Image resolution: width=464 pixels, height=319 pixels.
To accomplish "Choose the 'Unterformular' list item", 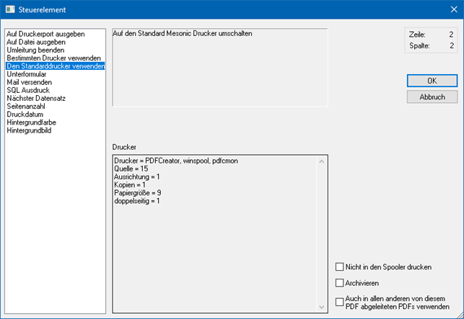I will tap(27, 74).
